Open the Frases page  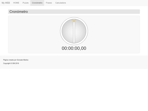tap(49, 3)
